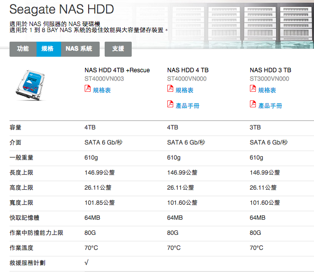Image resolution: width=314 pixels, height=272 pixels.
Task: Click the 作業中防撞能力上限 row label
Action: pos(37,233)
